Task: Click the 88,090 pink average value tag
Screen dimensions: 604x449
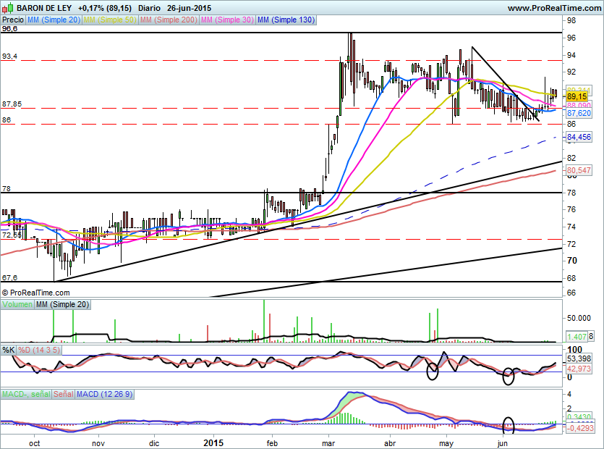Action: (579, 105)
